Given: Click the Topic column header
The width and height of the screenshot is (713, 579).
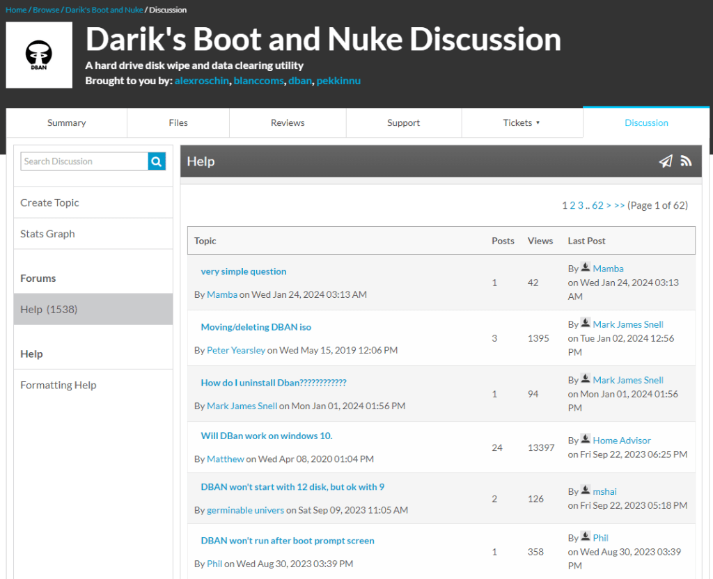Looking at the screenshot, I should pos(205,241).
